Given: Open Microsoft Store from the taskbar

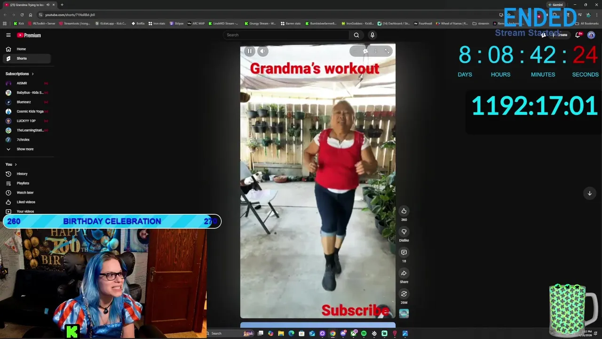Looking at the screenshot, I should (301, 333).
